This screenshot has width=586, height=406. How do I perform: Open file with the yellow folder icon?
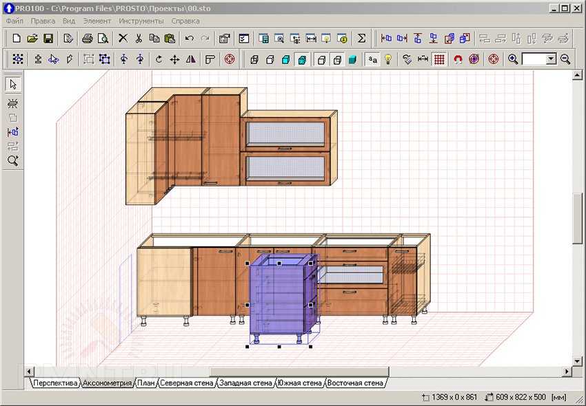pos(32,39)
